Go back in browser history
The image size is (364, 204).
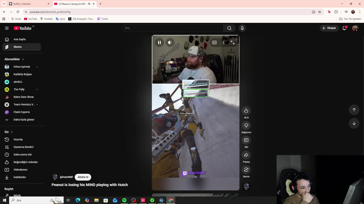4,12
